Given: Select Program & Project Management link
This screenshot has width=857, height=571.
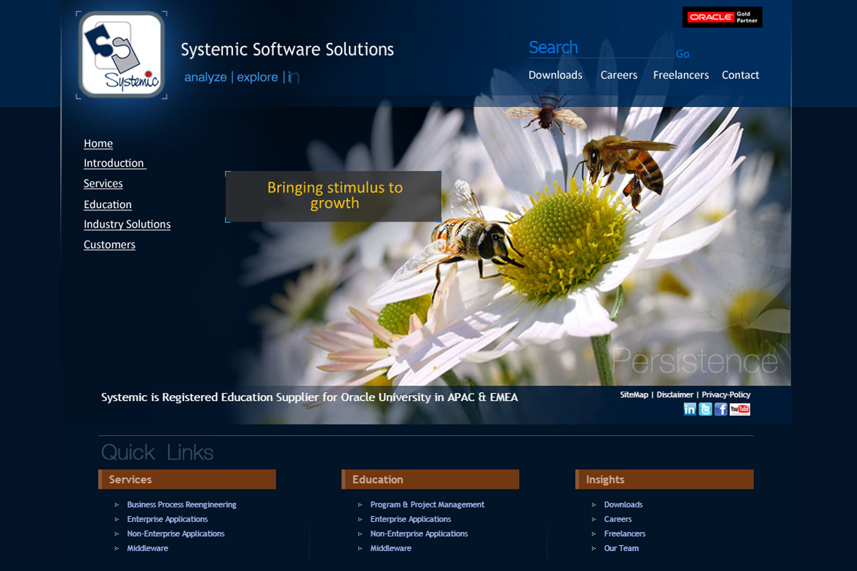Looking at the screenshot, I should [427, 505].
